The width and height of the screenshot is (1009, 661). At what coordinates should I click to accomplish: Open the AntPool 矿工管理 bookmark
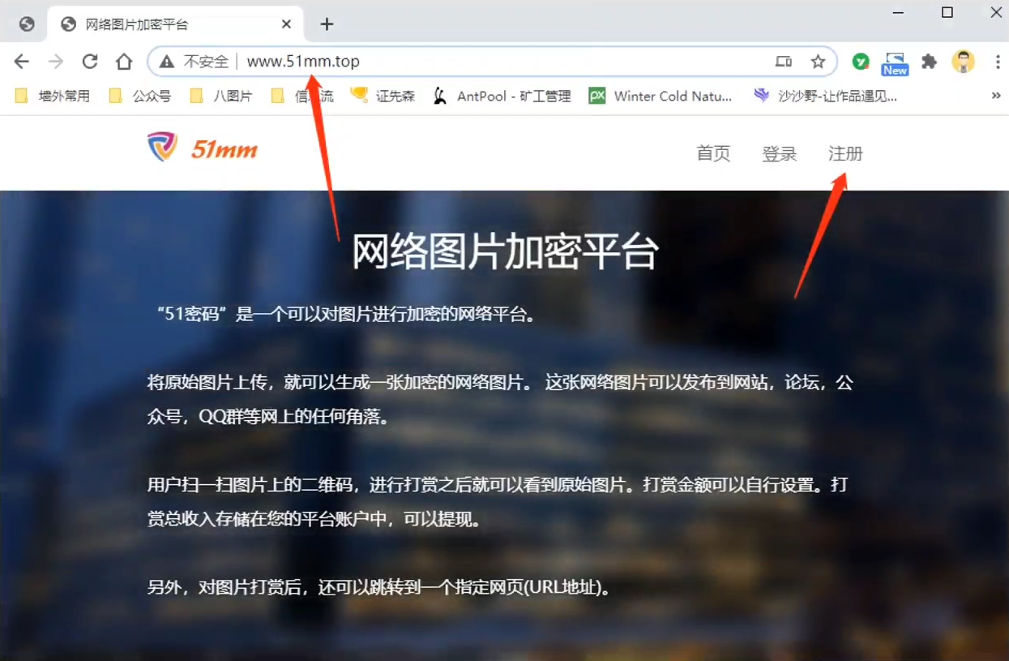(x=502, y=96)
